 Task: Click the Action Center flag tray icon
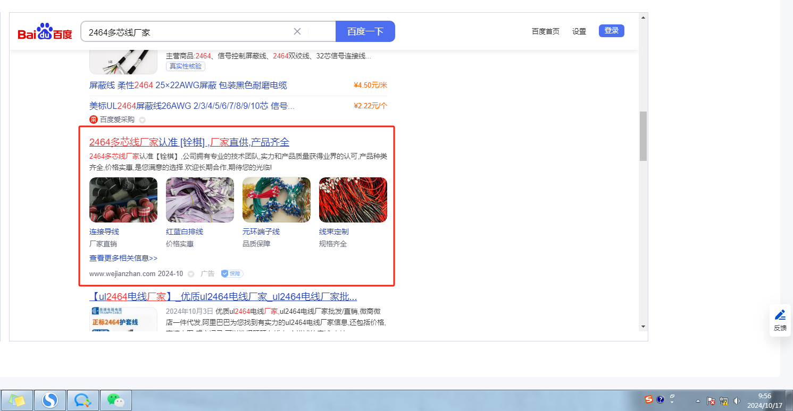[x=711, y=401]
